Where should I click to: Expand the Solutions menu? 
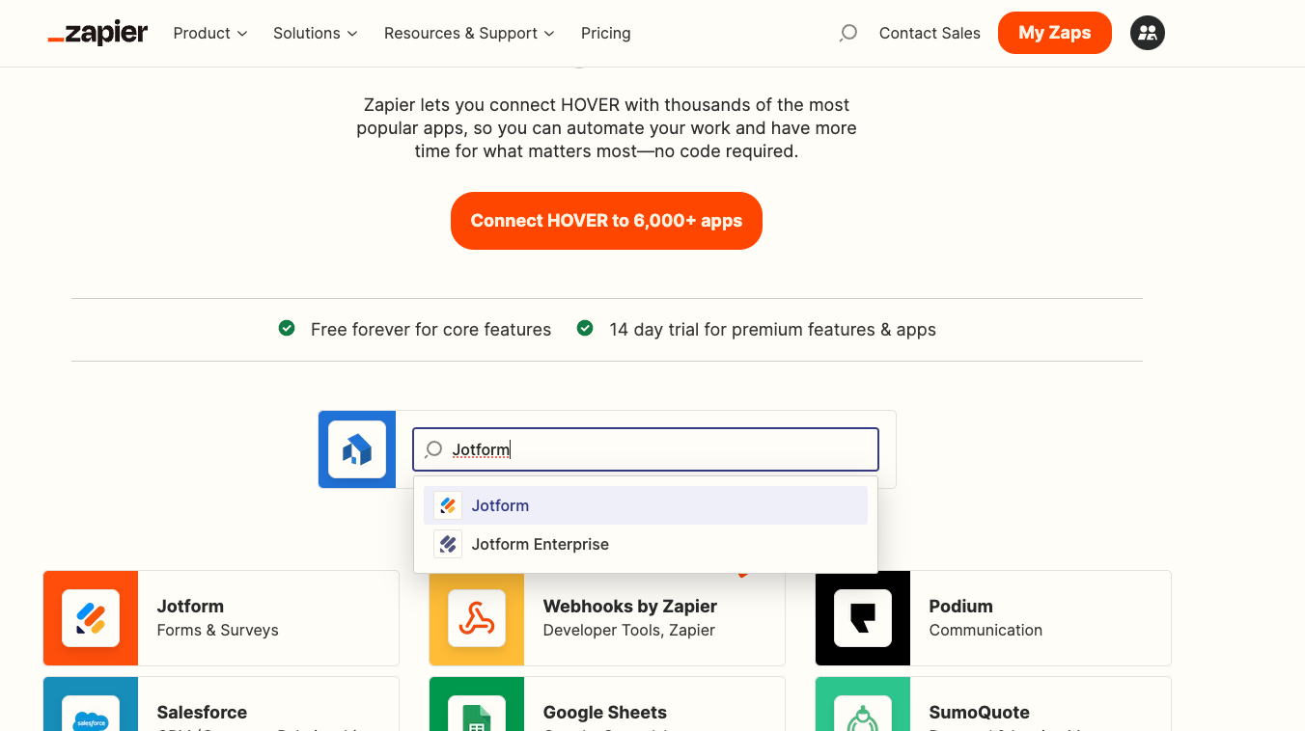pyautogui.click(x=316, y=33)
